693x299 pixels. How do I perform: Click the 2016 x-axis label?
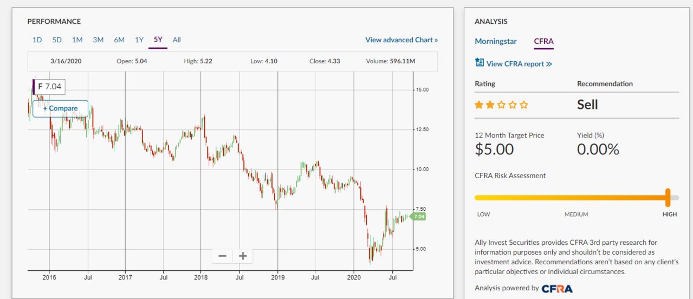click(49, 276)
